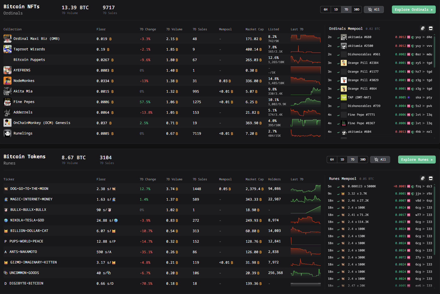The height and width of the screenshot is (294, 440).
Task: Click the Explore Runes button
Action: [x=417, y=160]
